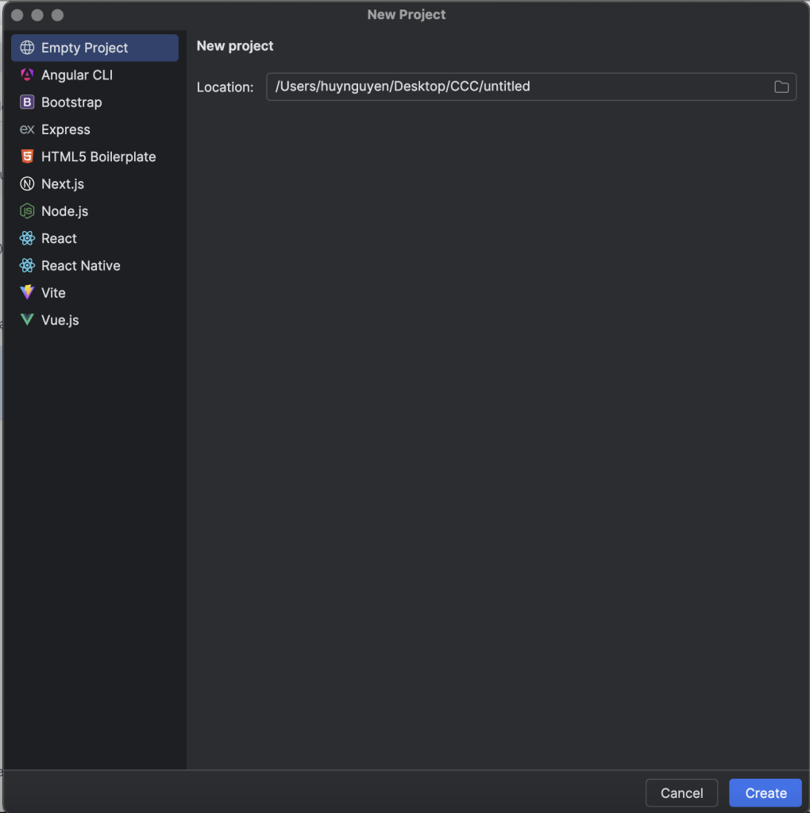Open folder browser for project location
Image resolution: width=810 pixels, height=813 pixels.
click(x=781, y=87)
